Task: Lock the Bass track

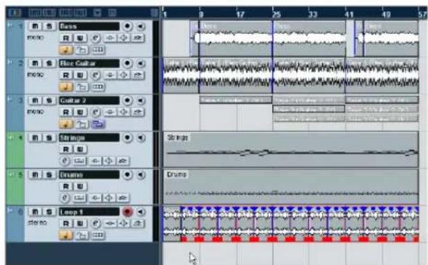Action: click(82, 50)
